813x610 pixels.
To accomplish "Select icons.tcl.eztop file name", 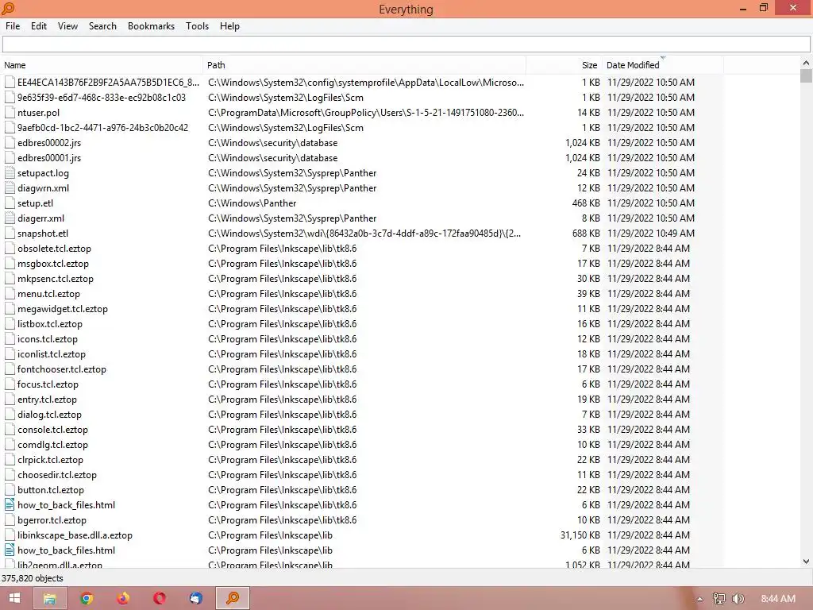I will [x=48, y=338].
